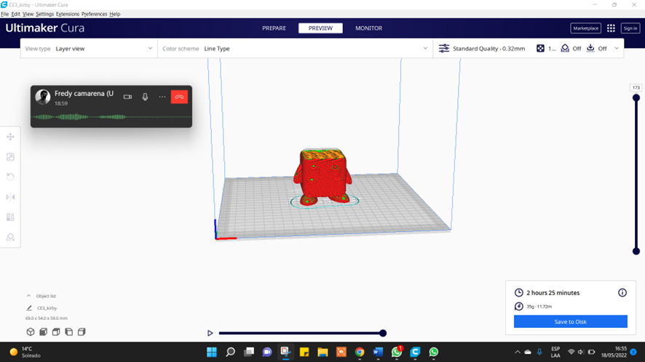Click the adhesion Off icon
This screenshot has height=362, width=645.
(590, 49)
